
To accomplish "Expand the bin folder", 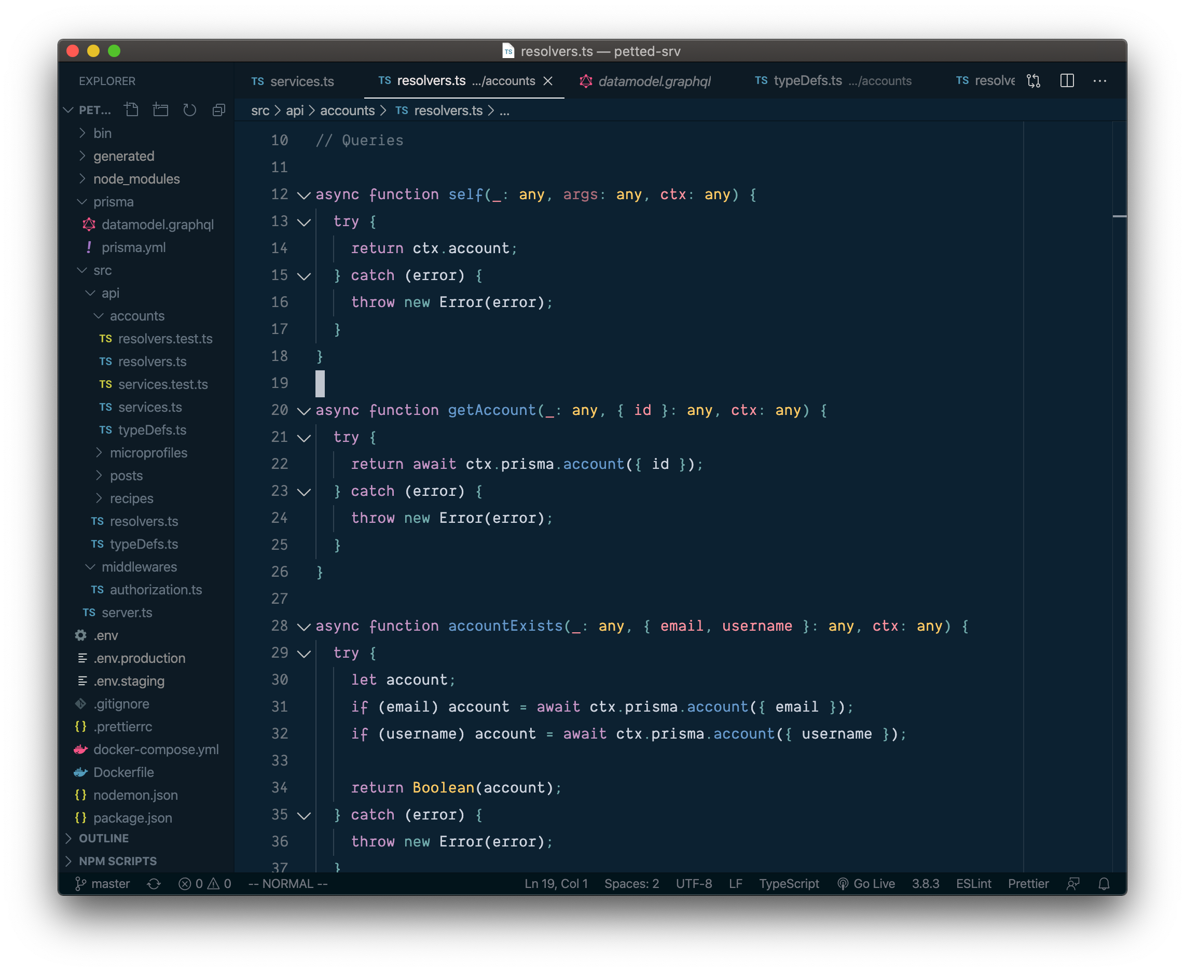I will coord(147,133).
